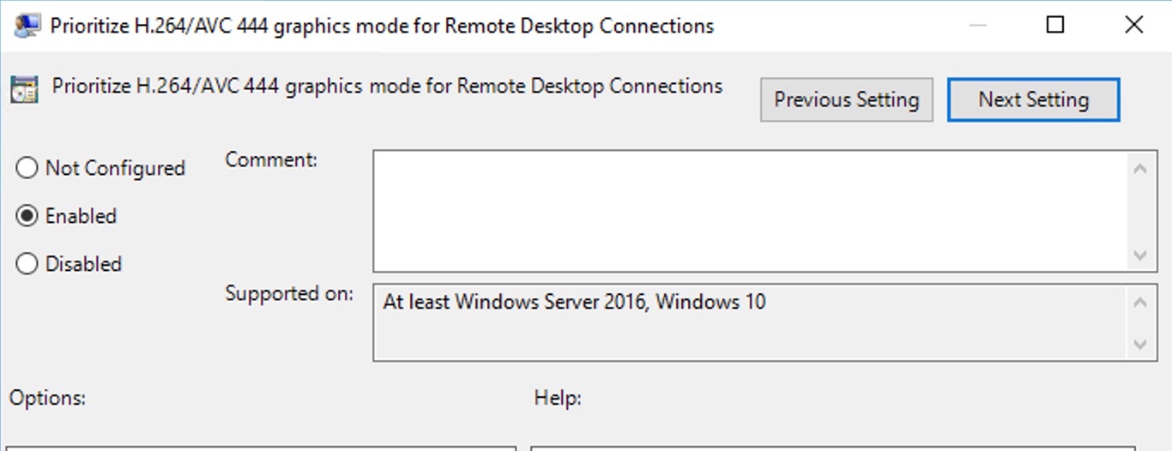Click Supported on scrollbar down arrow
1172x451 pixels.
click(1140, 345)
